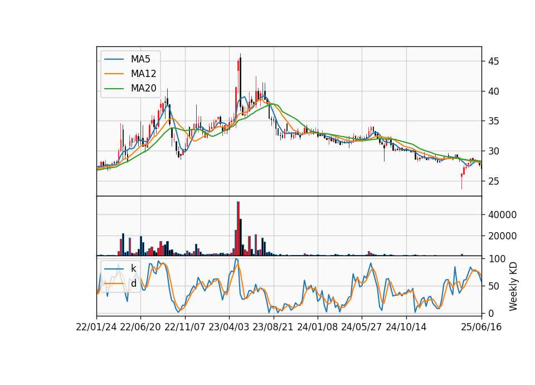Click the price axis value 25
The height and width of the screenshot is (385, 535).
point(494,181)
